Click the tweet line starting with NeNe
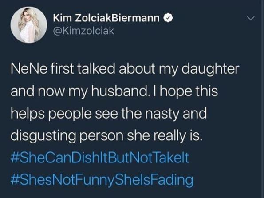This screenshot has height=198, width=264. pos(125,68)
